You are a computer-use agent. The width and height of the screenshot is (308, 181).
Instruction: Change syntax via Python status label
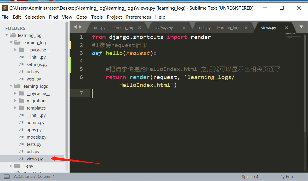tap(286, 177)
